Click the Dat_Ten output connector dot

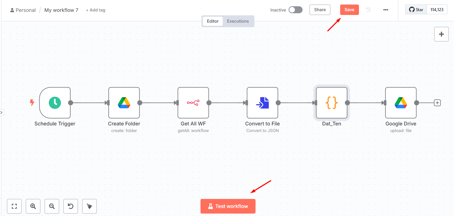click(347, 103)
